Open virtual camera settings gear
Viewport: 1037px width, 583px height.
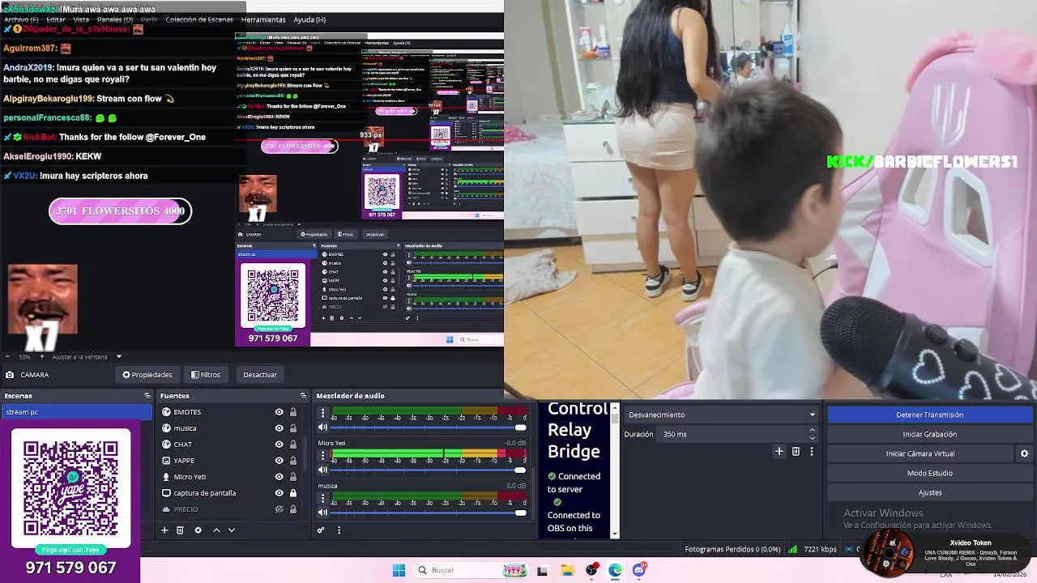pyautogui.click(x=1024, y=453)
